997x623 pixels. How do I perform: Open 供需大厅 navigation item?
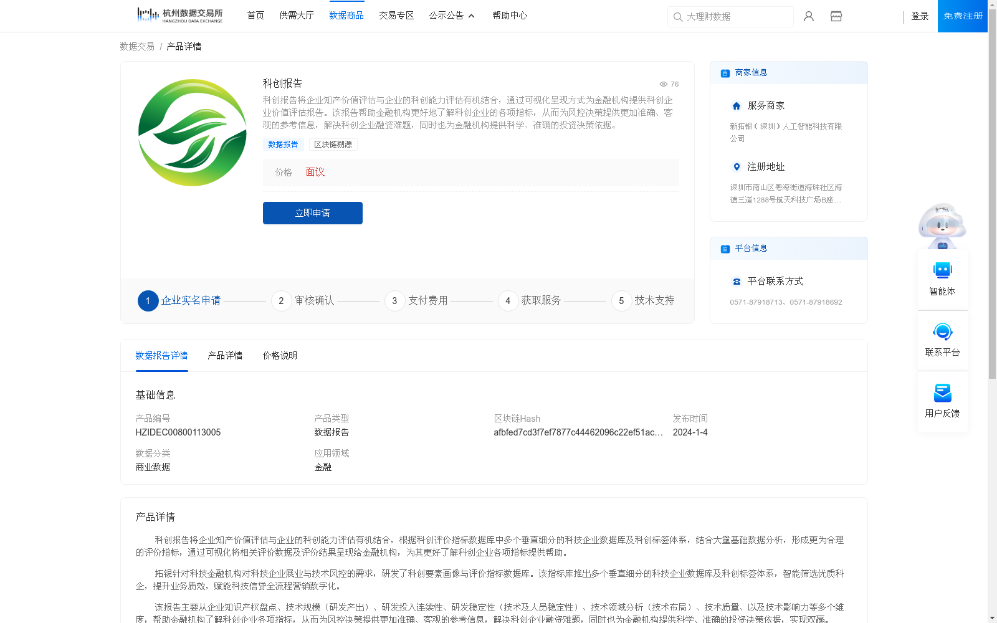click(x=297, y=16)
